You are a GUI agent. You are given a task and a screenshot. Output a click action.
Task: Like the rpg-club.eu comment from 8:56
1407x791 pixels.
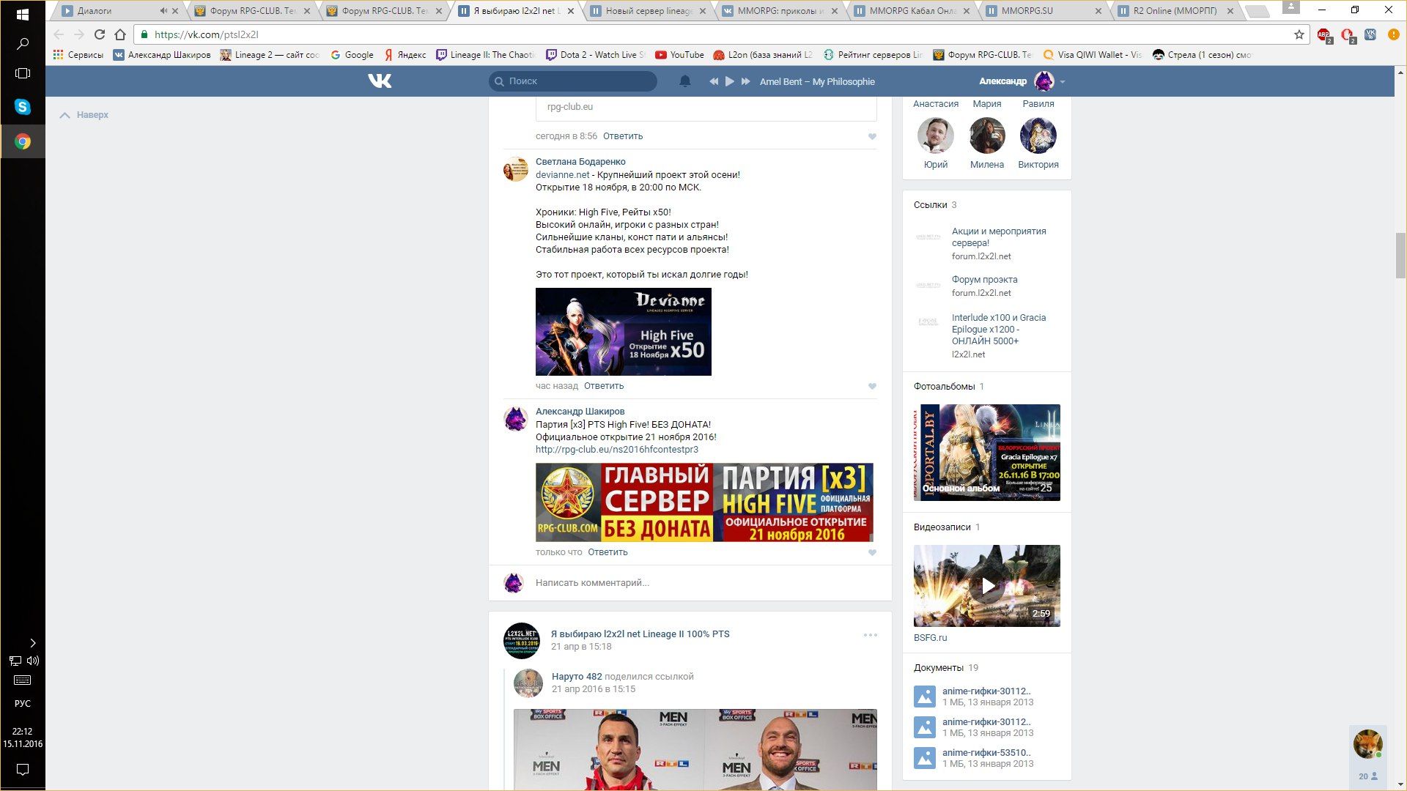click(872, 137)
